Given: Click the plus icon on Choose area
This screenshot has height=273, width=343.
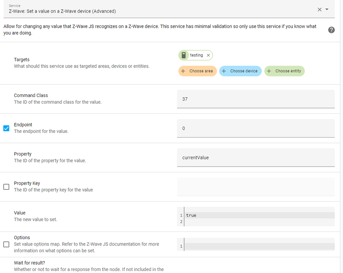Looking at the screenshot, I should [183, 71].
